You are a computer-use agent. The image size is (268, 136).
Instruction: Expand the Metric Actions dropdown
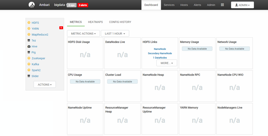point(83,34)
